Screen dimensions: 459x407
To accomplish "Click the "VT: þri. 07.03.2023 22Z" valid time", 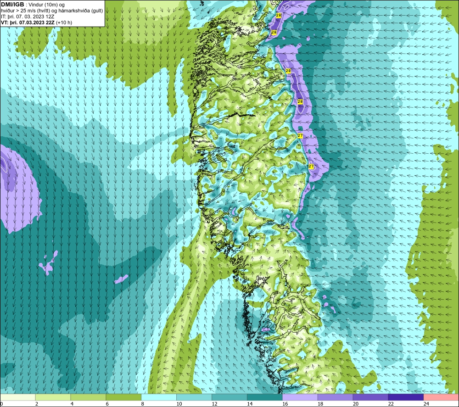I will (x=27, y=22).
